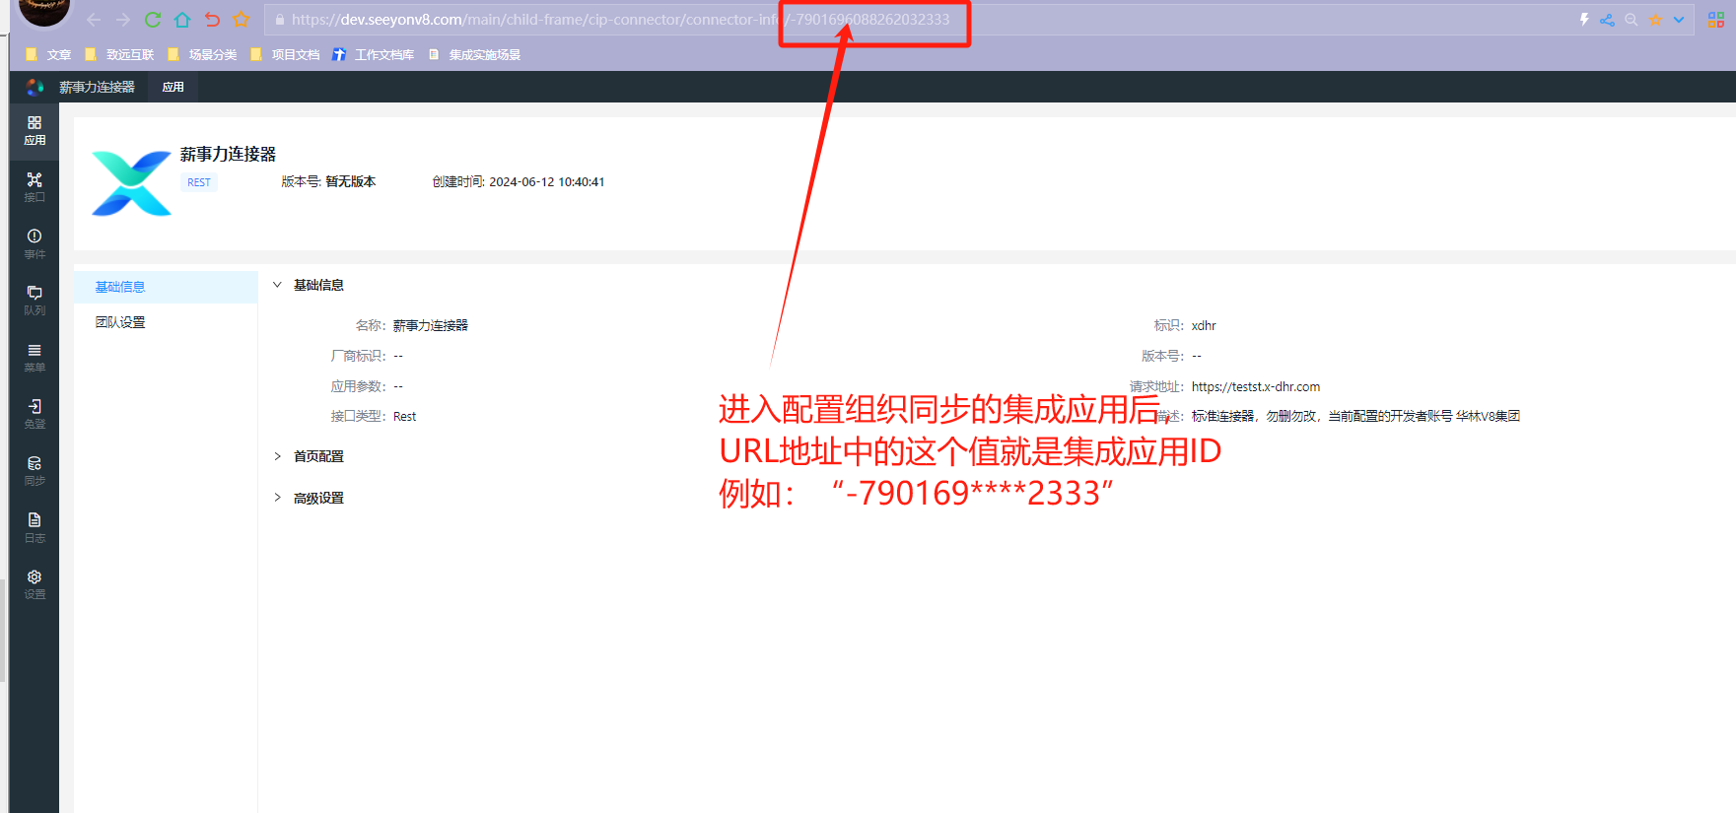Click the blue share icon in address bar
Screen dimensions: 1736x813
(x=1608, y=20)
